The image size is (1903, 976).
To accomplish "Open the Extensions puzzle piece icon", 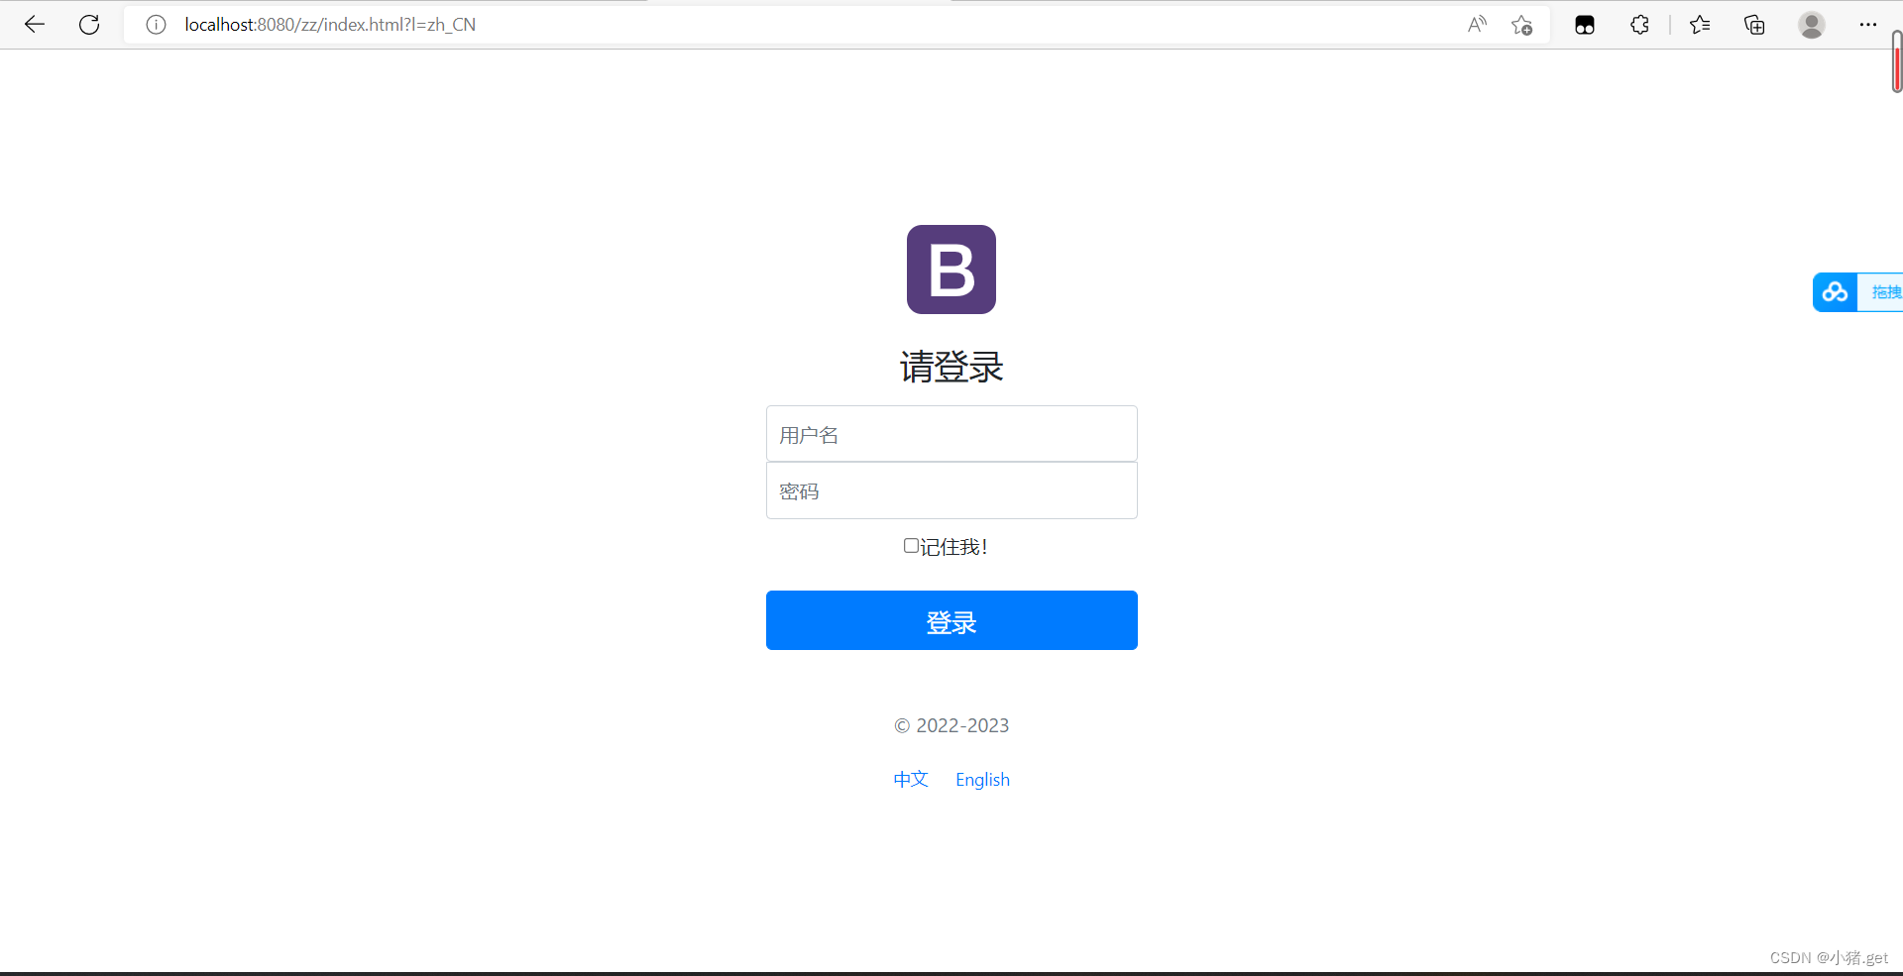I will coord(1639,25).
